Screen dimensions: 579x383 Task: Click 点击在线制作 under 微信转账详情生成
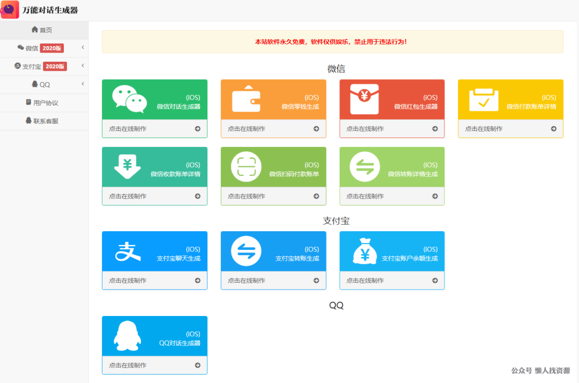[365, 196]
